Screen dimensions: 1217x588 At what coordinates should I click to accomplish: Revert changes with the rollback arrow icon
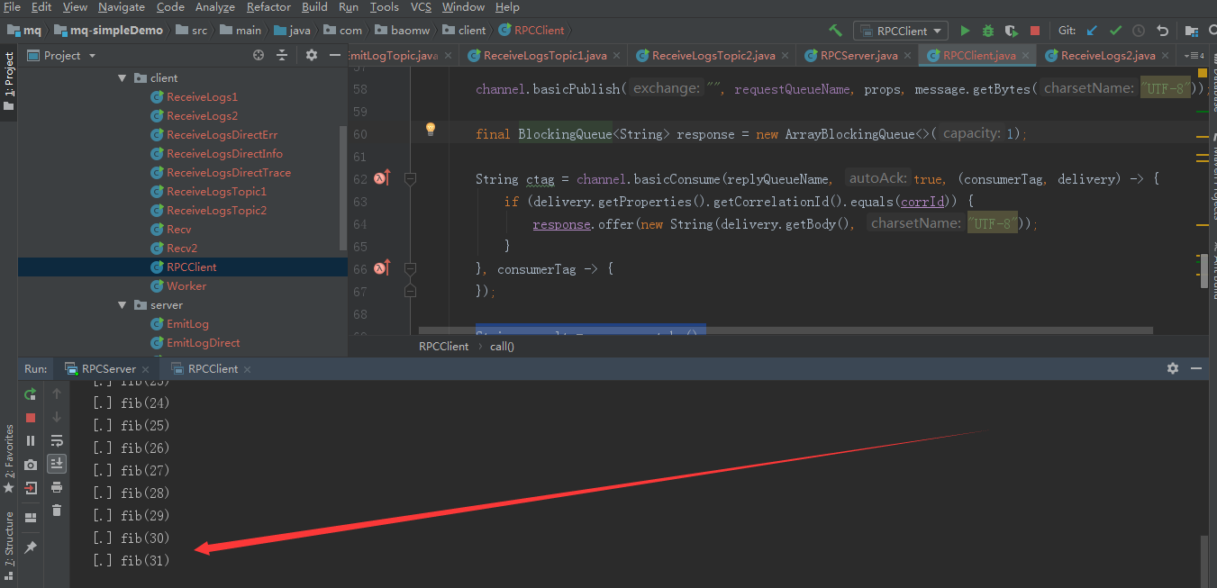click(x=1162, y=31)
